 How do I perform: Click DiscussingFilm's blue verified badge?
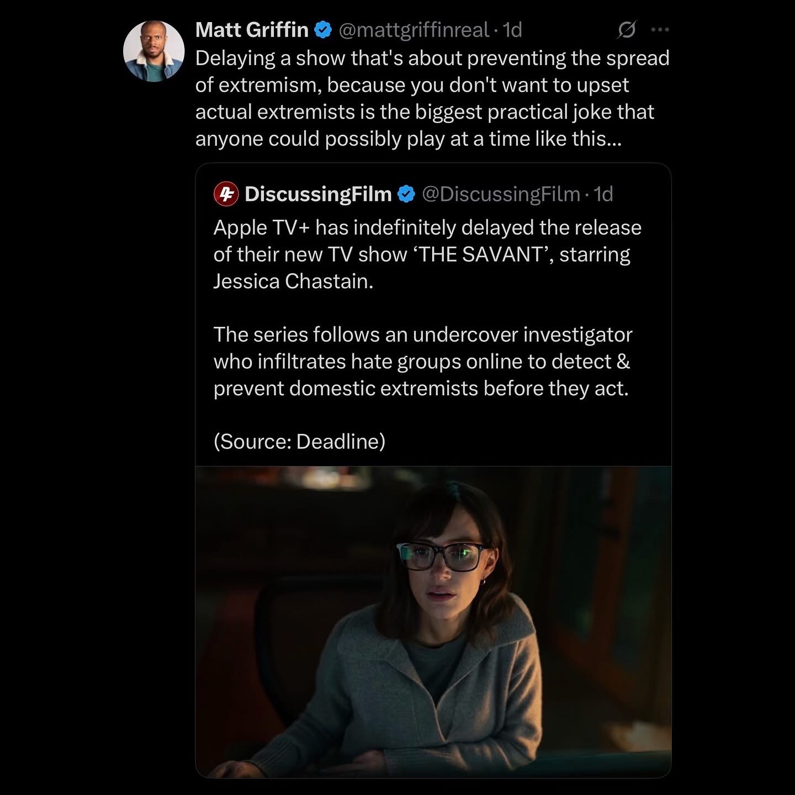(x=406, y=194)
